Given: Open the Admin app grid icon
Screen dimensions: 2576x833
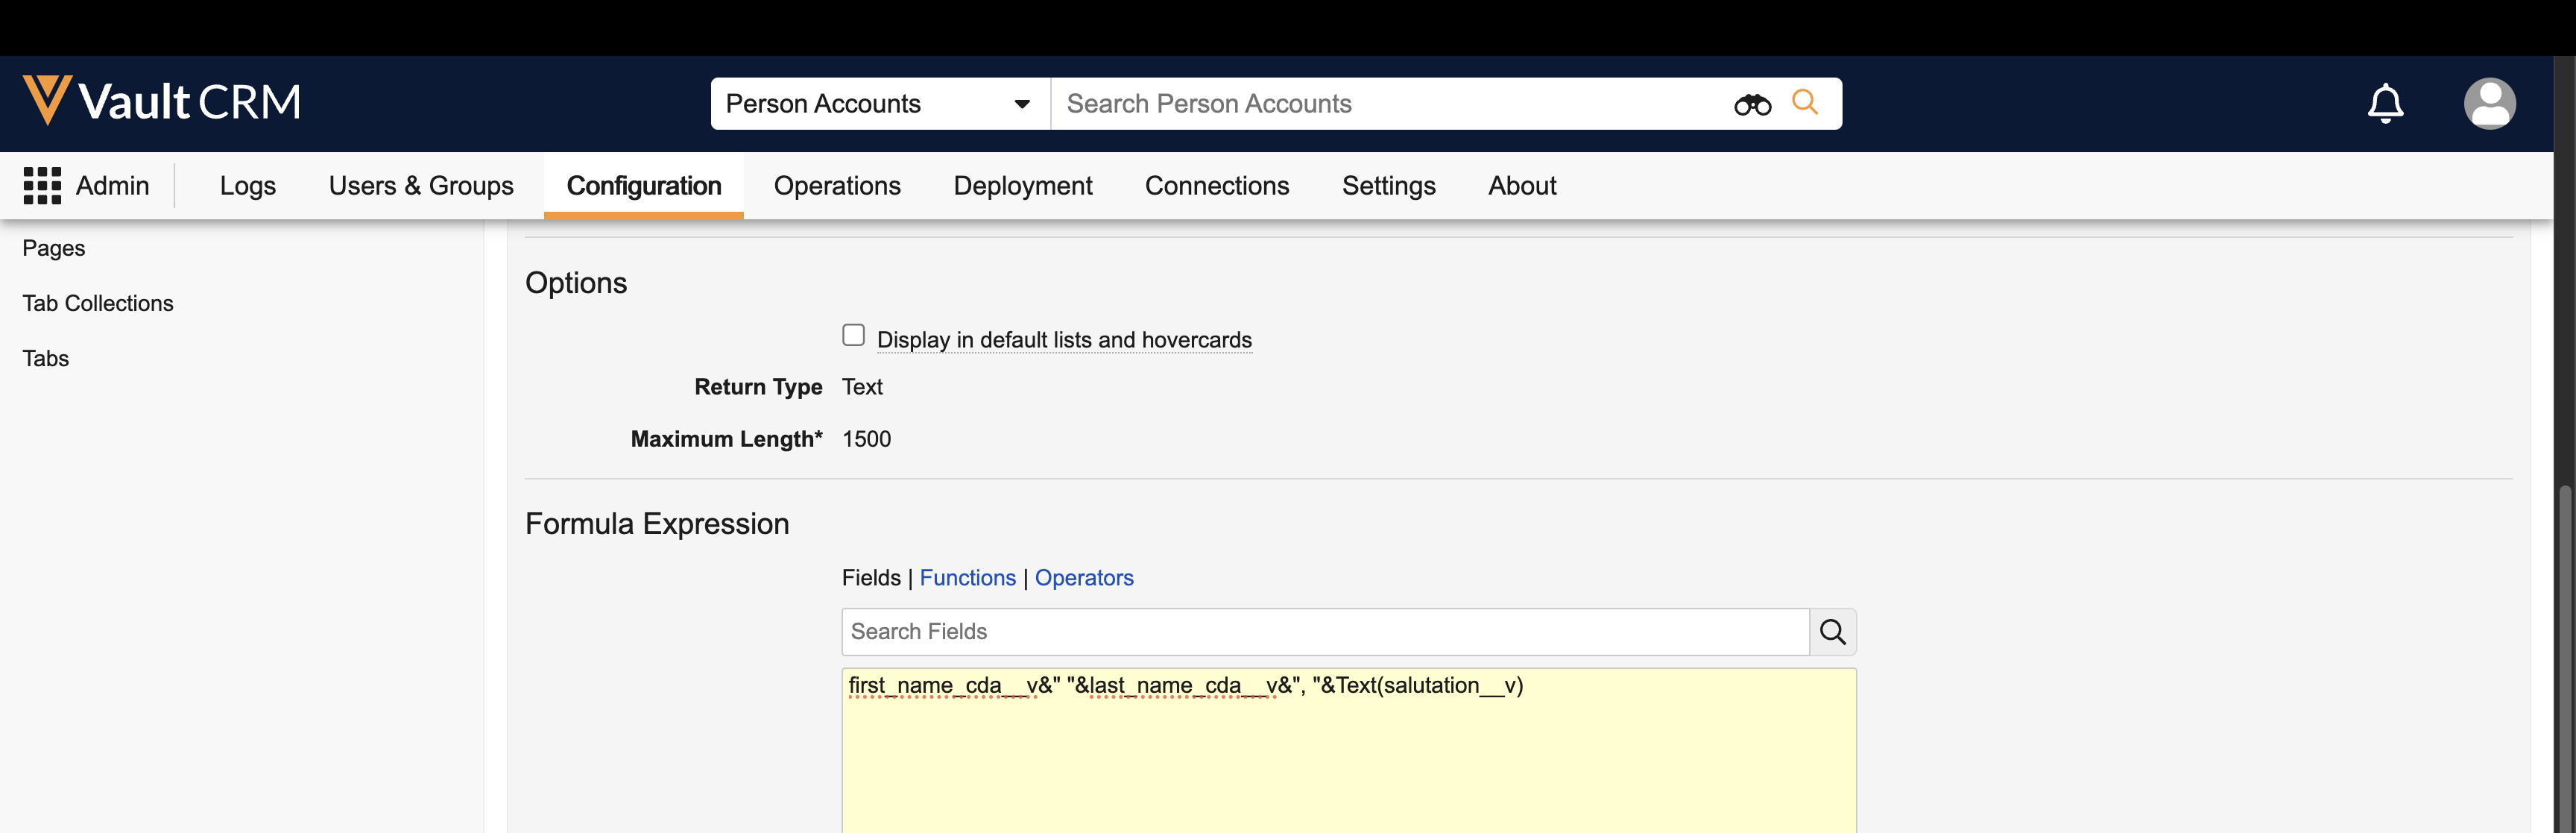Looking at the screenshot, I should pos(42,186).
